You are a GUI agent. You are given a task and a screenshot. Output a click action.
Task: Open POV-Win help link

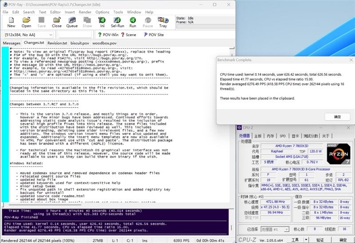[108, 35]
